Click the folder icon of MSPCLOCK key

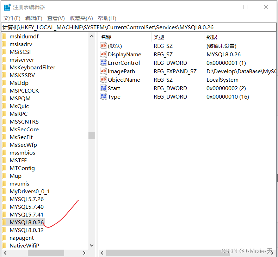tap(4, 90)
